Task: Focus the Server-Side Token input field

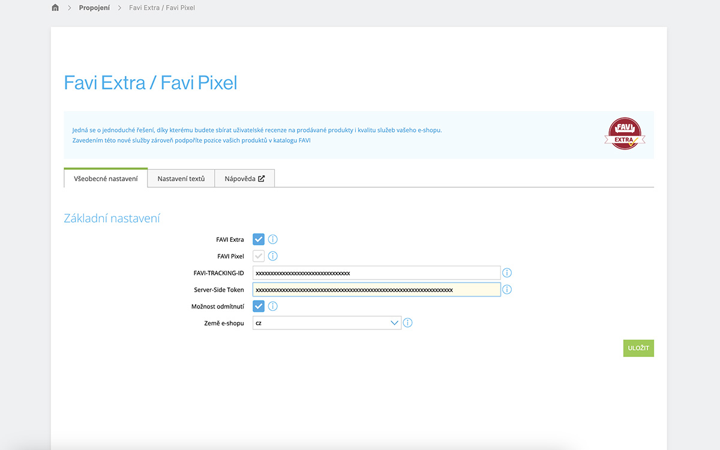Action: 376,290
